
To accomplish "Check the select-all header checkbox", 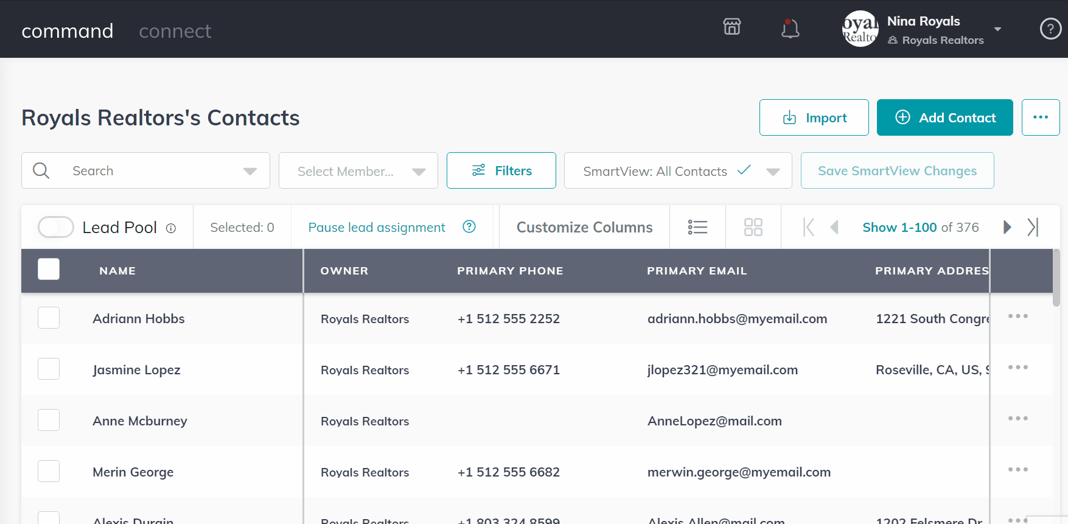I will 49,269.
